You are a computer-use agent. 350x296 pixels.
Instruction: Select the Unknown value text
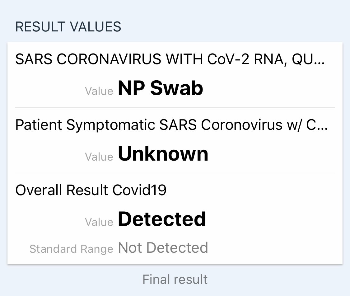(163, 154)
